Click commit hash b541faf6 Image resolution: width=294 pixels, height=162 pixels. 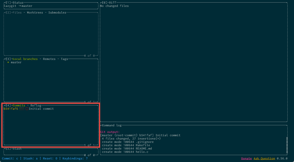(11, 109)
